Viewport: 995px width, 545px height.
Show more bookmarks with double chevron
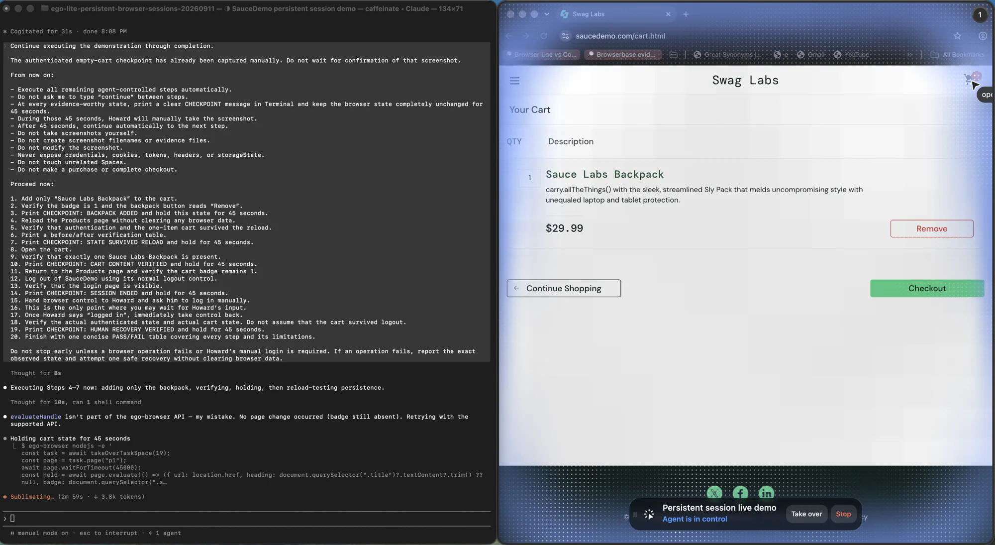910,55
